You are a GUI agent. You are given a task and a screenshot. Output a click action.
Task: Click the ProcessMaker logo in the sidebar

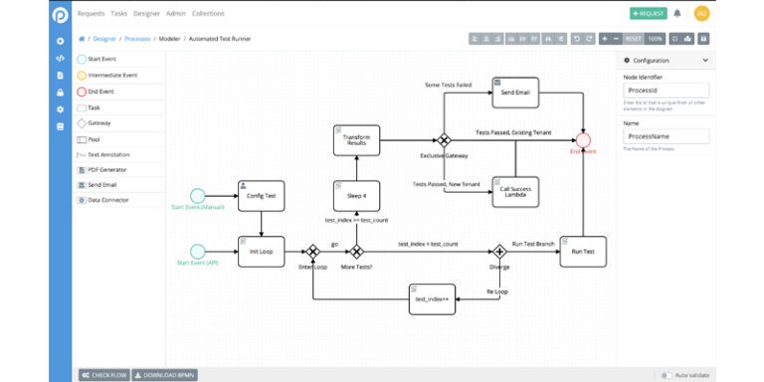60,14
